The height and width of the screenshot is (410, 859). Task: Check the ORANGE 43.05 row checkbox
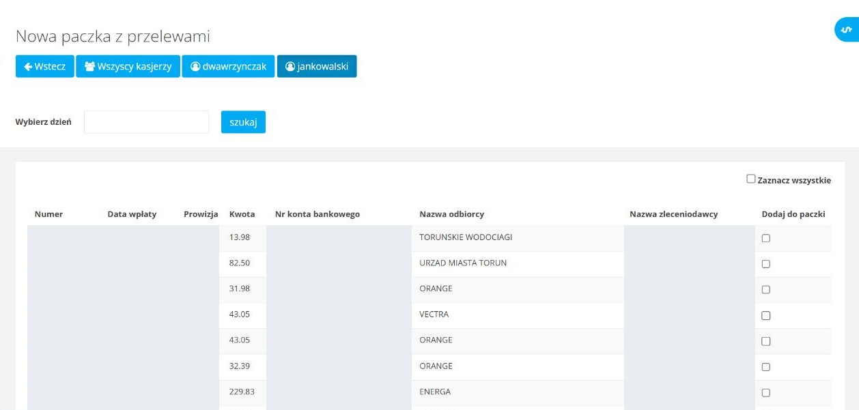[766, 341]
